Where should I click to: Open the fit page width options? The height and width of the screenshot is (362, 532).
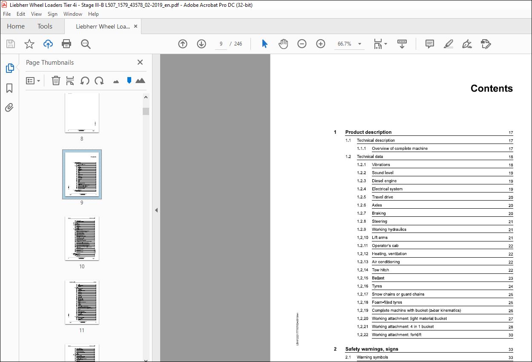(x=380, y=44)
